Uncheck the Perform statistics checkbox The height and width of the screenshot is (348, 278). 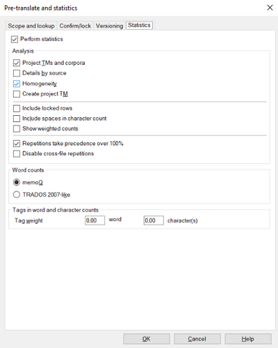pos(15,39)
